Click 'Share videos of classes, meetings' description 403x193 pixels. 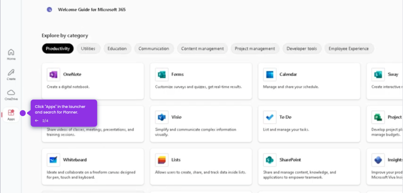click(x=90, y=132)
